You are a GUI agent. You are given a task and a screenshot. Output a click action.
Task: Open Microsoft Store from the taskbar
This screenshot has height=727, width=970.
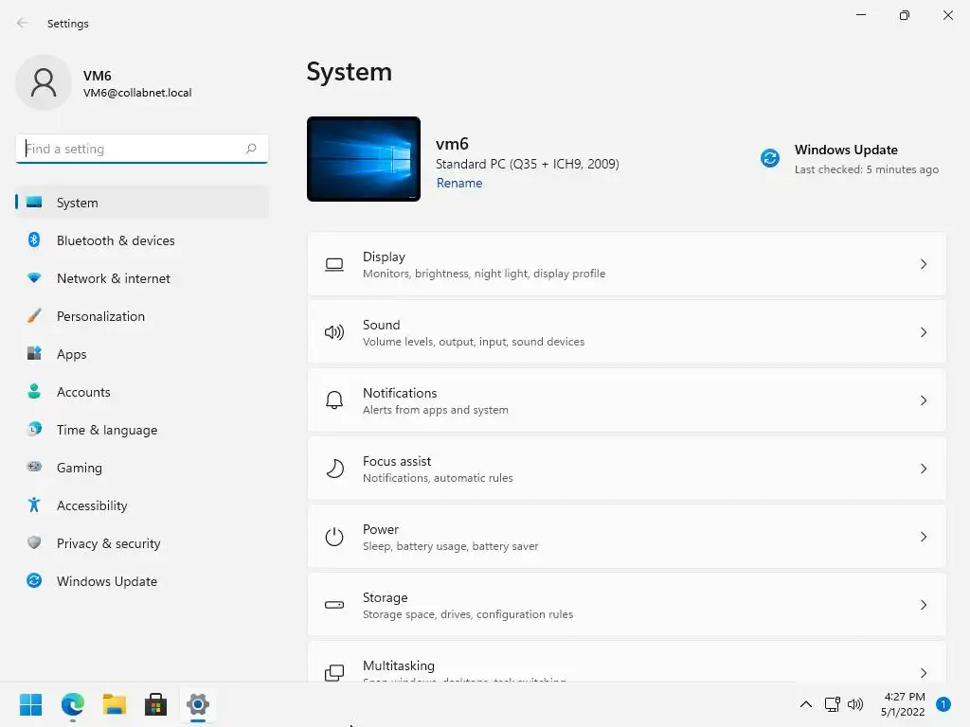coord(156,704)
